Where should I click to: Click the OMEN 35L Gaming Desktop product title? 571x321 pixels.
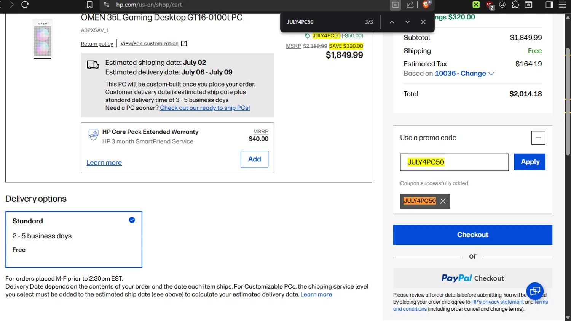coord(161,18)
